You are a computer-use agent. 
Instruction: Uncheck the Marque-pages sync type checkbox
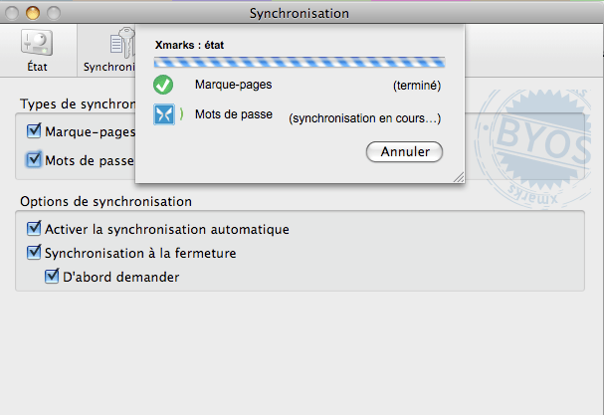(x=34, y=131)
